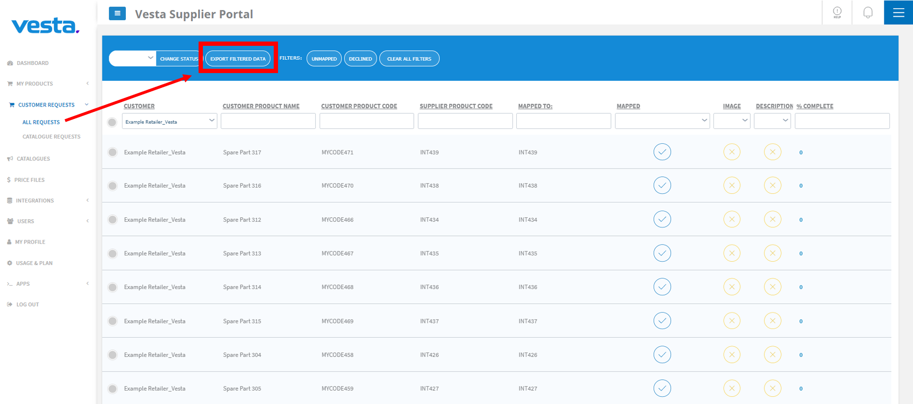The image size is (913, 404).
Task: Expand the Users sidebar chevron
Action: tap(88, 221)
